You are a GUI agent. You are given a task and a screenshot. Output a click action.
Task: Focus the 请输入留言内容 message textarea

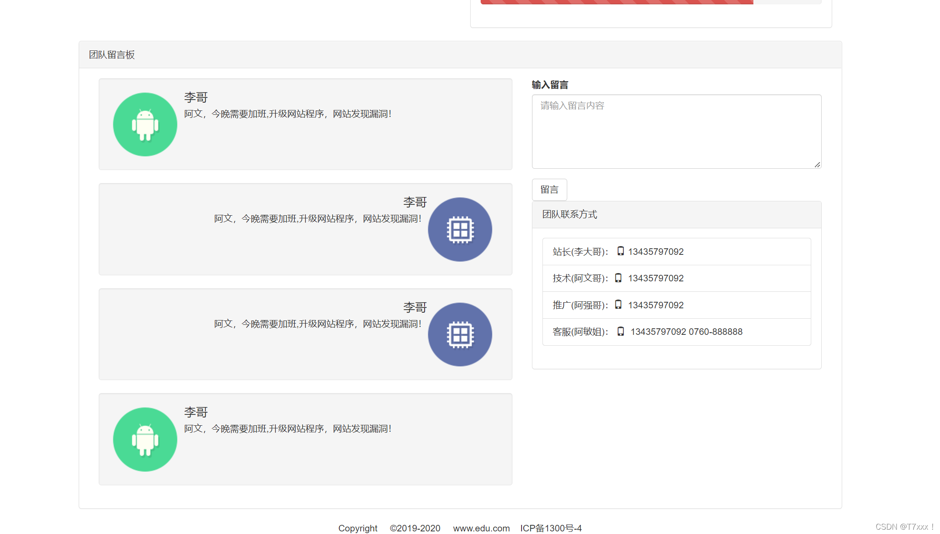pyautogui.click(x=676, y=131)
